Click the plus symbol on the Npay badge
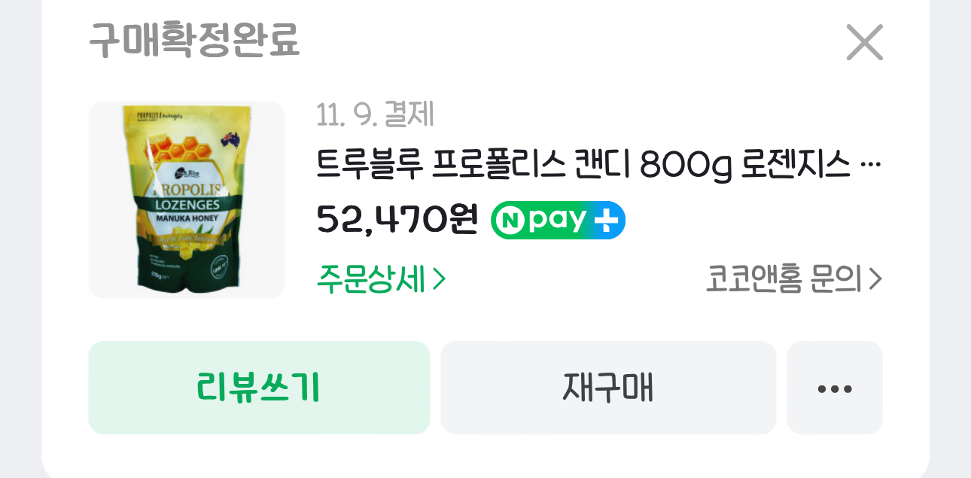Image resolution: width=971 pixels, height=478 pixels. tap(605, 220)
